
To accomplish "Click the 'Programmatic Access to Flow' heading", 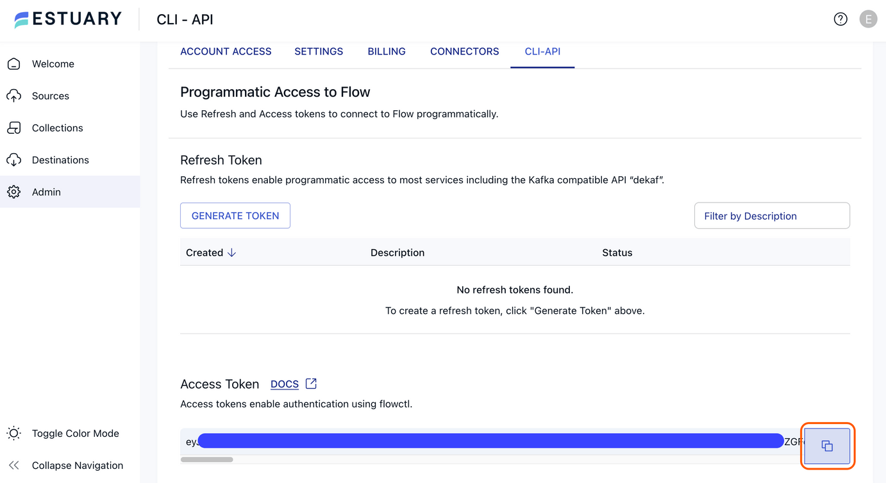I will coord(275,92).
